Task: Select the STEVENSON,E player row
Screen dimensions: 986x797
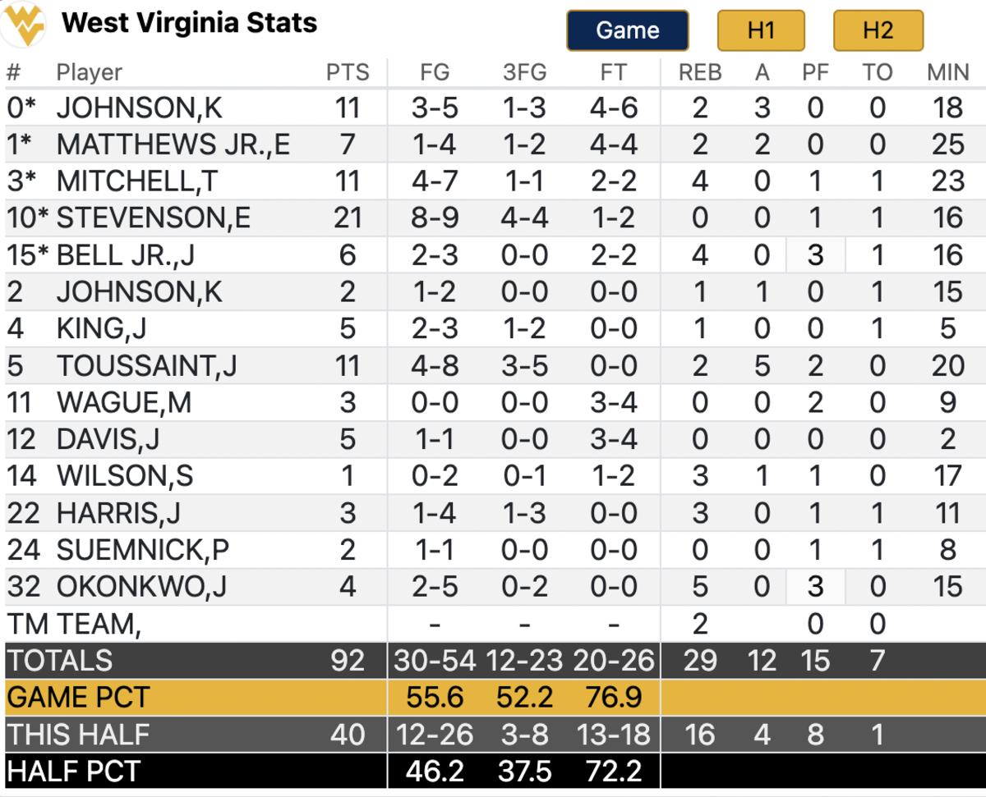Action: click(x=153, y=218)
